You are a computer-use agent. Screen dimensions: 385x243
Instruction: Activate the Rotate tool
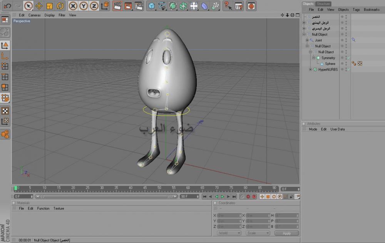pos(60,6)
